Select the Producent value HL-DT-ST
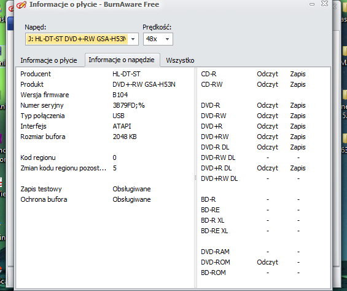347x291 pixels. (x=127, y=74)
